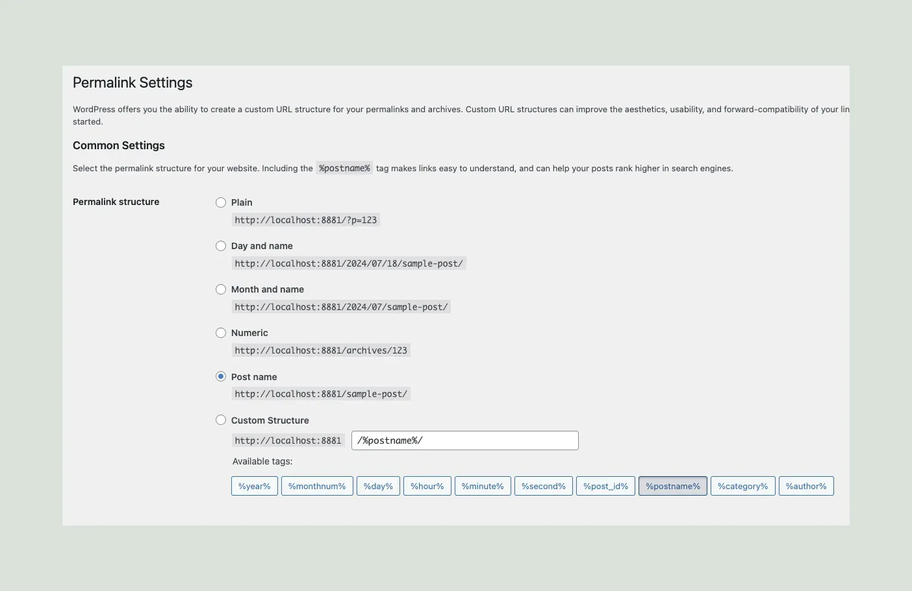The image size is (912, 591).
Task: Add the %author% tag
Action: click(x=805, y=486)
